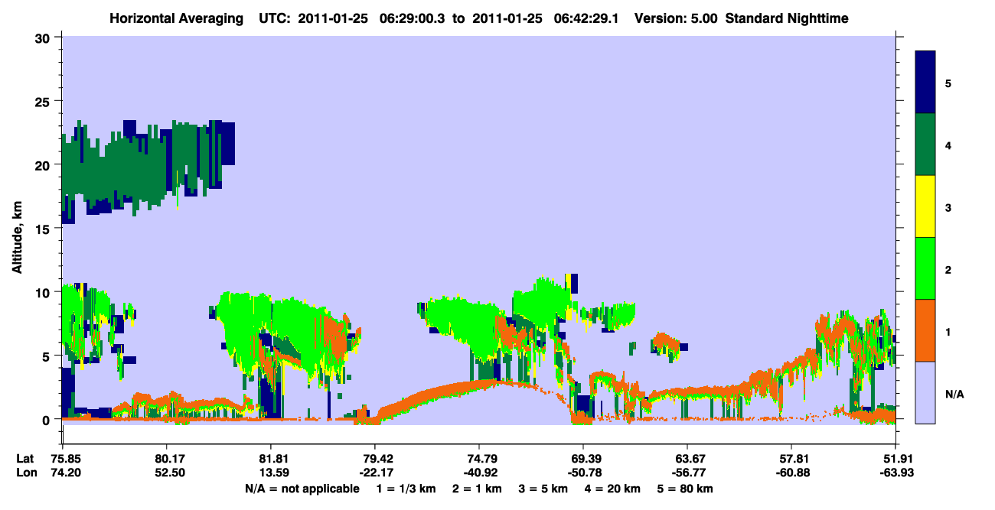Click the 15 altitude tick label
Viewport: 995px width, 510px height.
[44, 229]
